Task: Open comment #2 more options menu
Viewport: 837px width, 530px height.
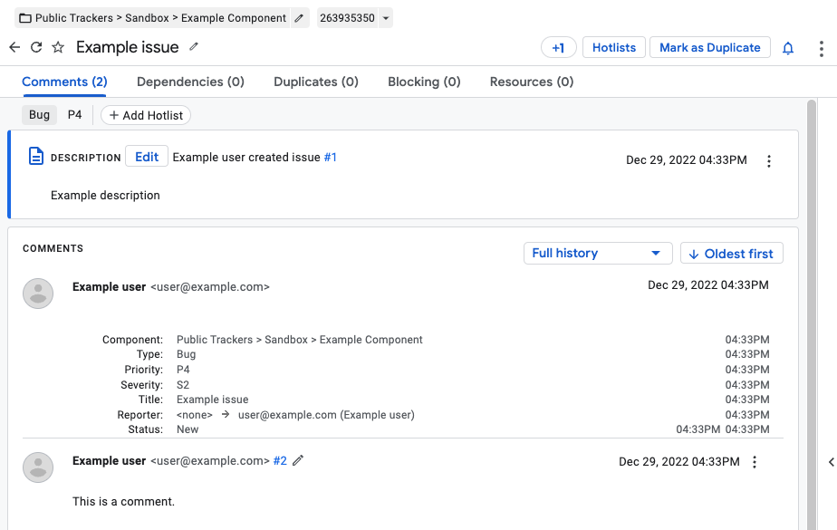Action: click(755, 462)
